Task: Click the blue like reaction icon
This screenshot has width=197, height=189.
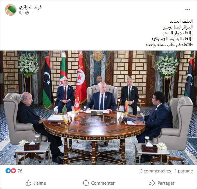Action: 8,171
